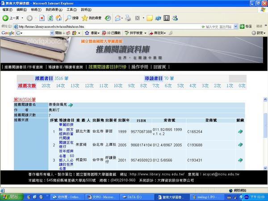Image resolution: width=268 pixels, height=201 pixels.
Task: Switch to Microsoft Word 文件2 taskbar window
Action: click(x=102, y=197)
